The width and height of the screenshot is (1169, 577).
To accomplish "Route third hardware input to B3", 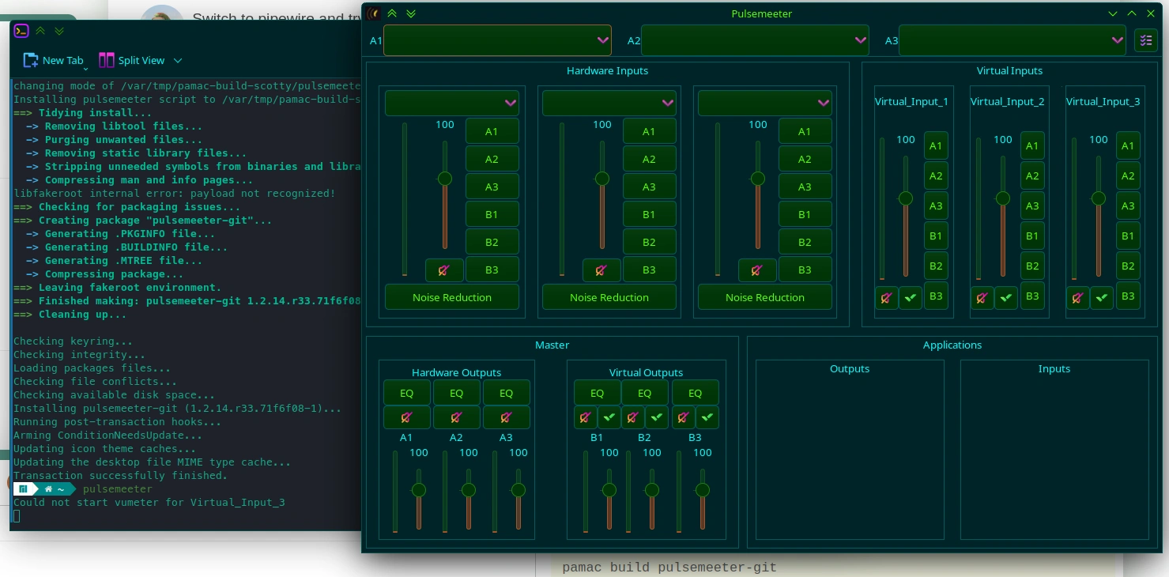I will coord(805,270).
